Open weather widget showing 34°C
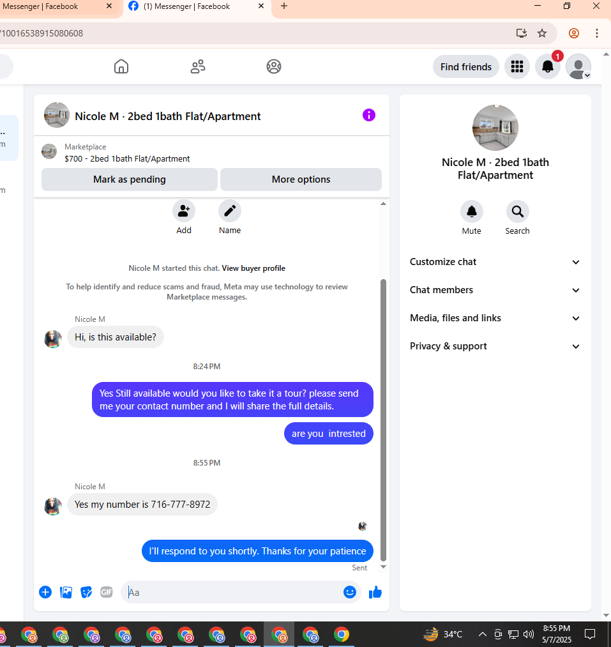 click(x=443, y=634)
